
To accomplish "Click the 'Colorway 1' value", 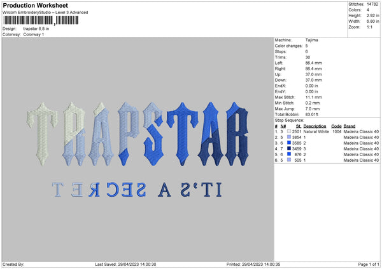I will tap(34, 34).
